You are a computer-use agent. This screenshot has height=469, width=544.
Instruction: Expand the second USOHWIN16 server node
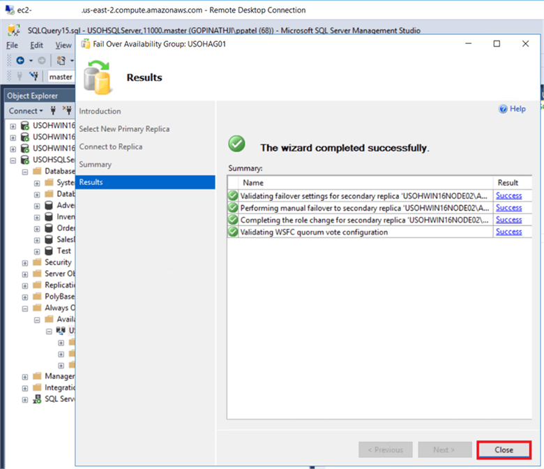tap(13, 137)
